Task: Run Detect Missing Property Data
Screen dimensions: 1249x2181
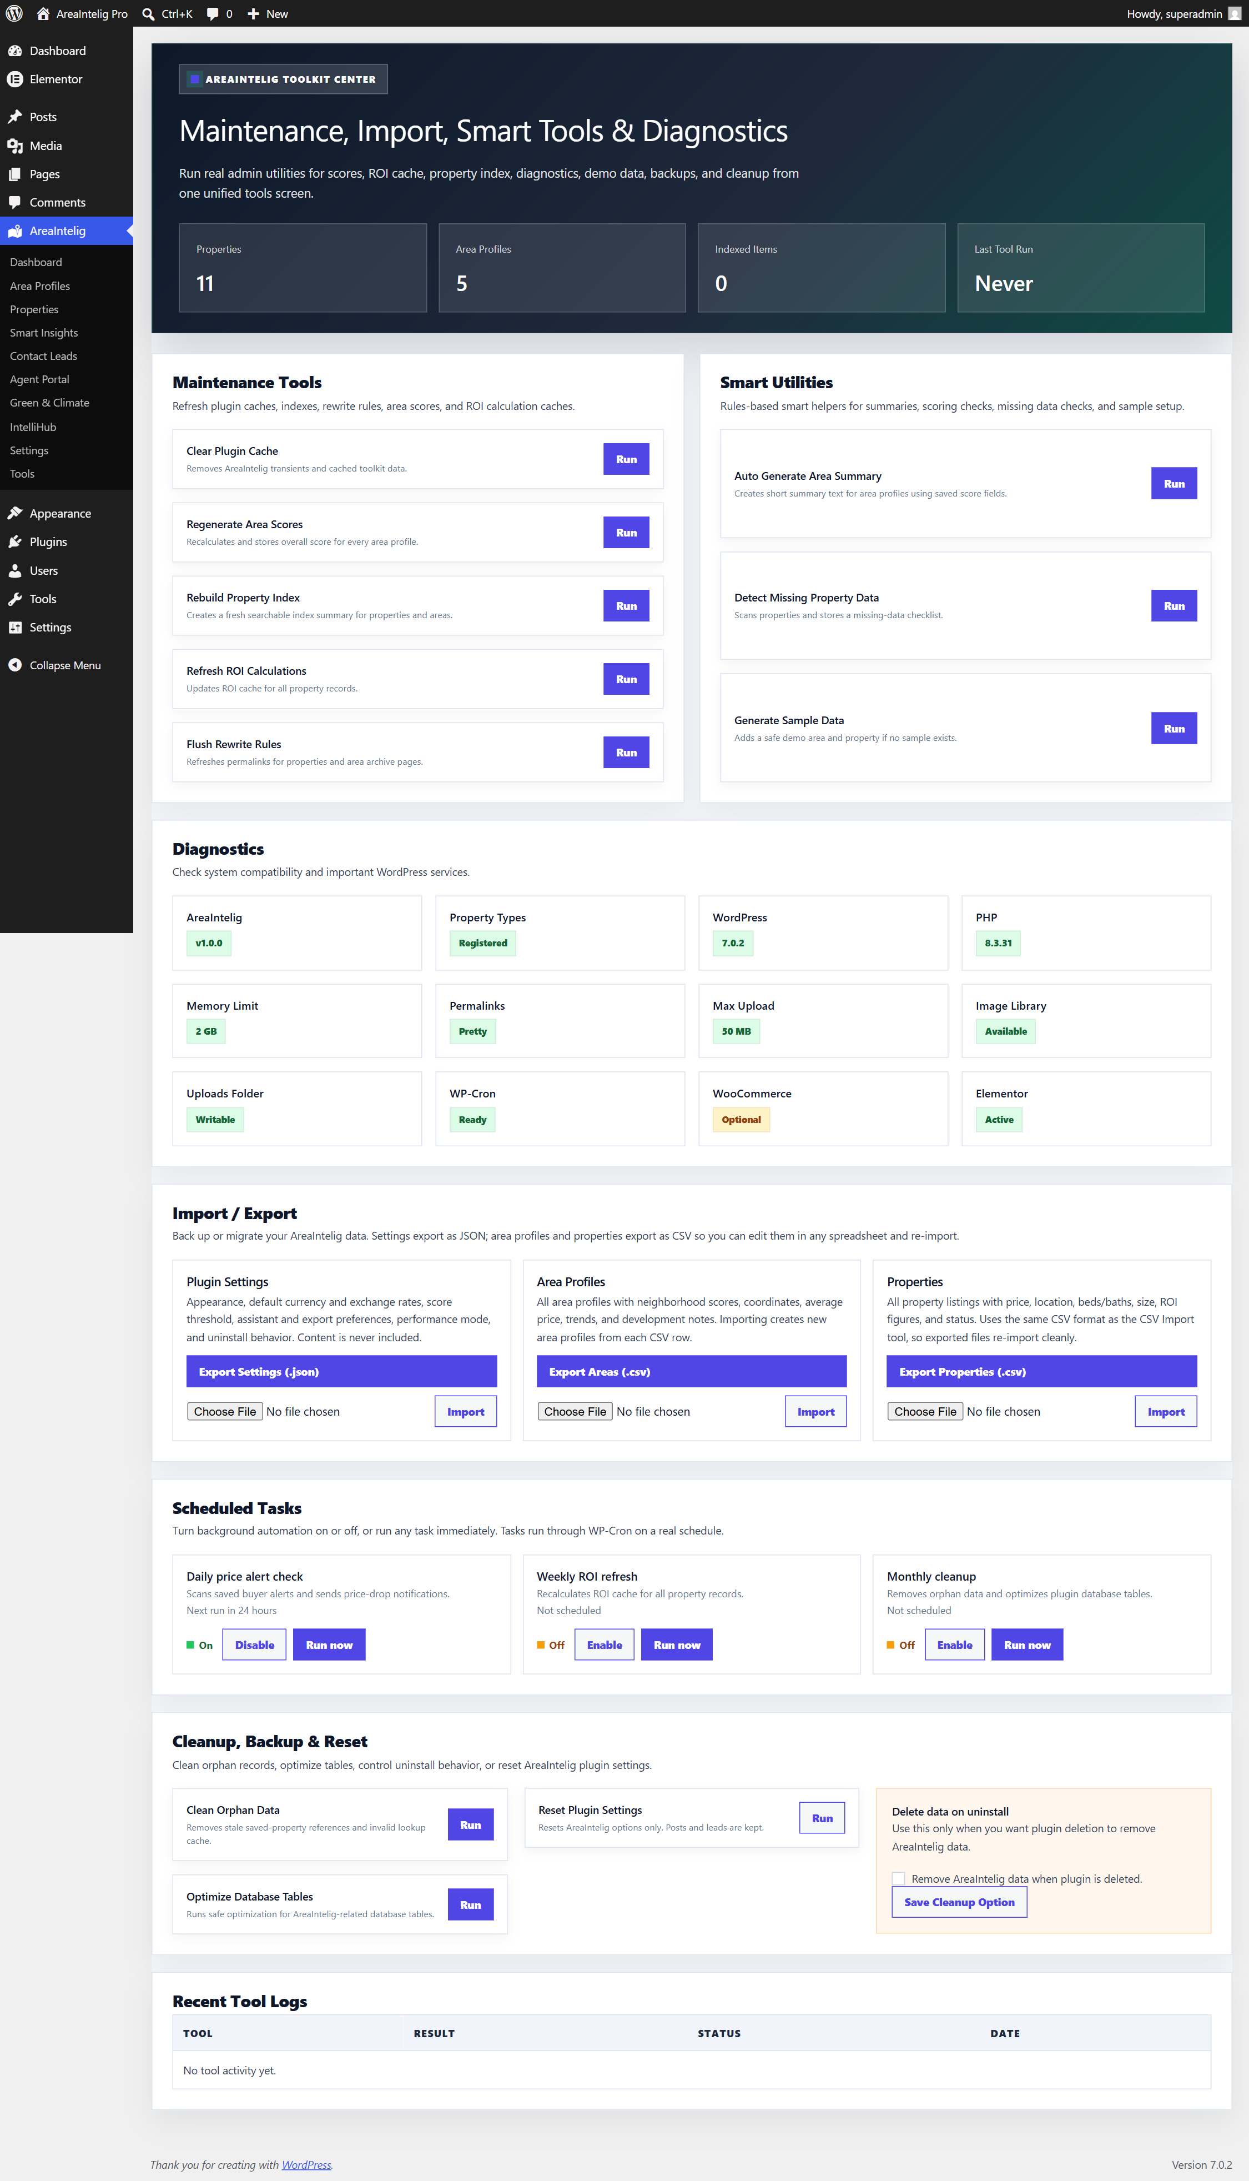Action: click(x=1174, y=606)
